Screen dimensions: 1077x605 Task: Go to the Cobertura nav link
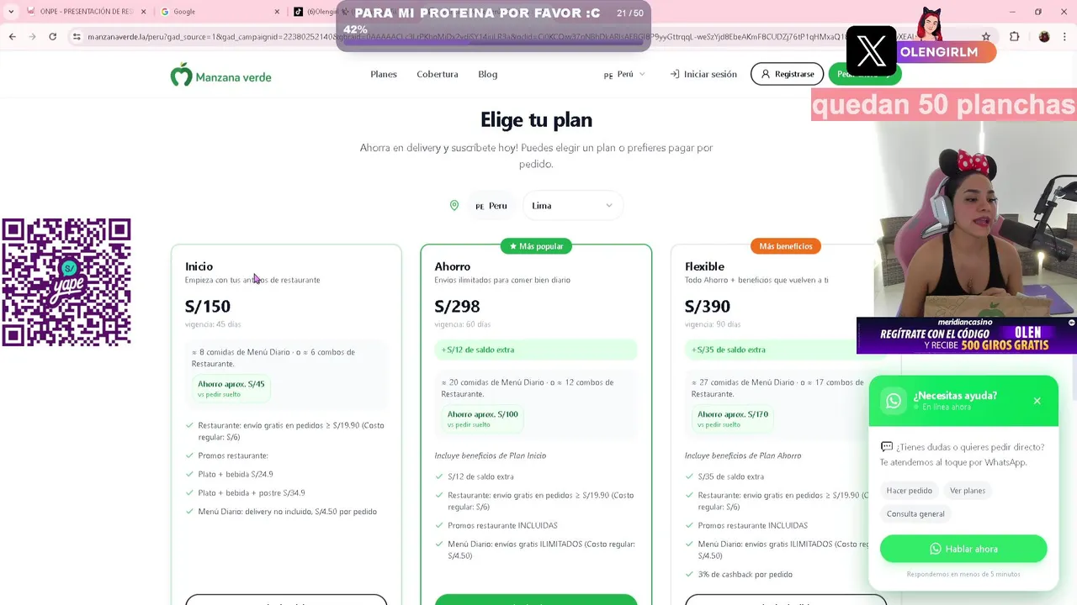438,75
